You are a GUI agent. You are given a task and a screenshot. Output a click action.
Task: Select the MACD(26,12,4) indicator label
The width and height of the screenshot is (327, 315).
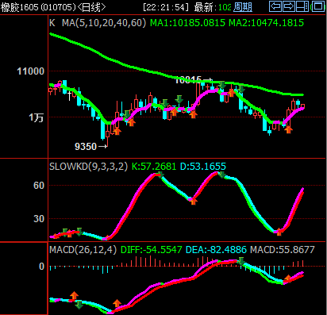[83, 250]
